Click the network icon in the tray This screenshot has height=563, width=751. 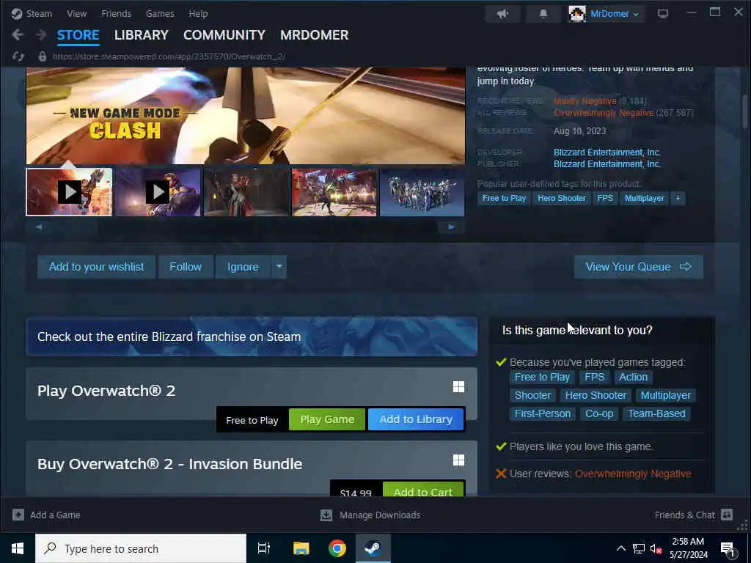tap(639, 548)
